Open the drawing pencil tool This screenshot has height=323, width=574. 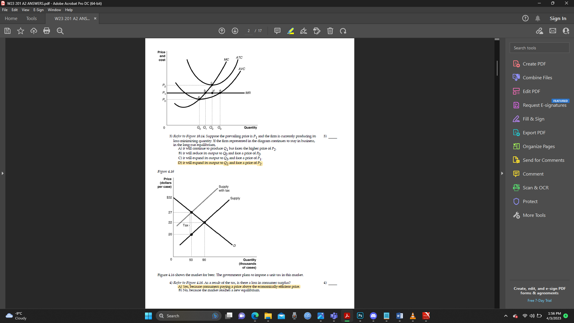click(303, 31)
